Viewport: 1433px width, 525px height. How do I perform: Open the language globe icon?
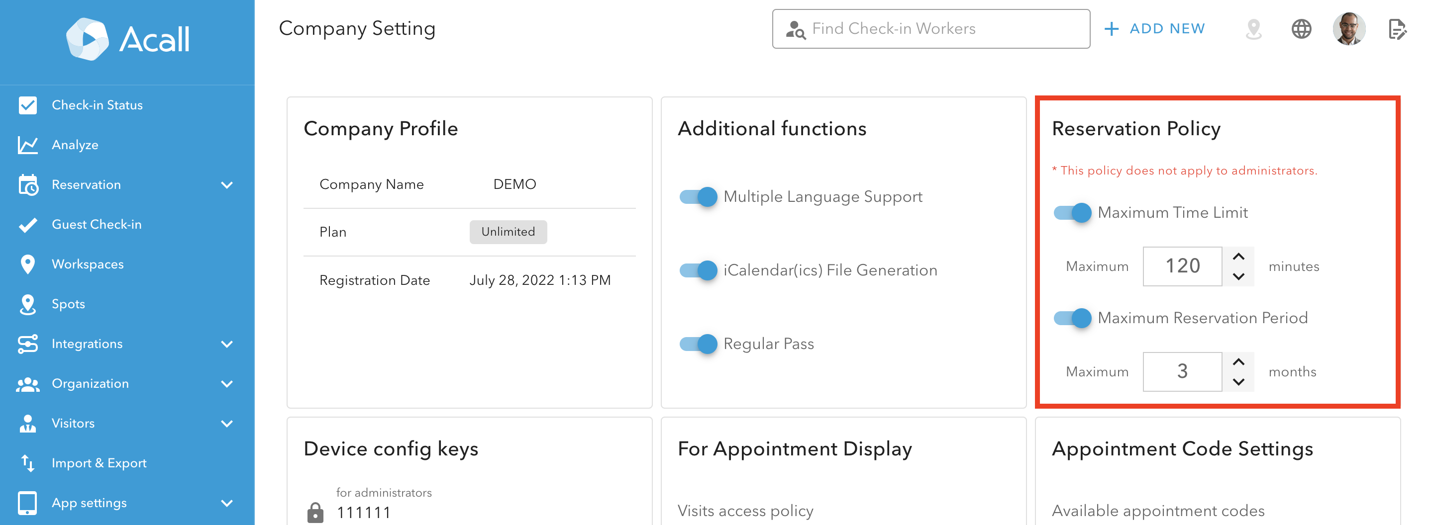point(1301,29)
